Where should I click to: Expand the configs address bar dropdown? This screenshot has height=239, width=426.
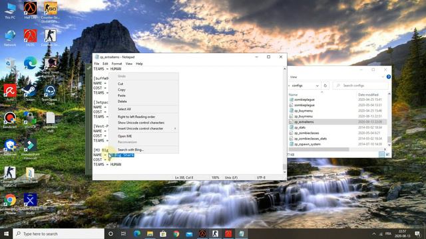coord(317,86)
